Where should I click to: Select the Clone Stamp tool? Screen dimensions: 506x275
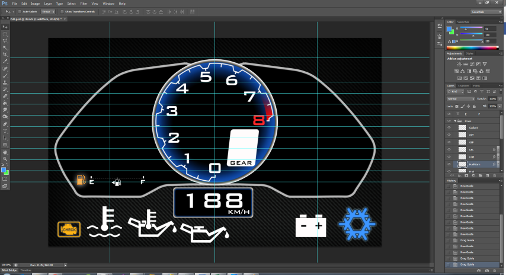click(x=5, y=82)
